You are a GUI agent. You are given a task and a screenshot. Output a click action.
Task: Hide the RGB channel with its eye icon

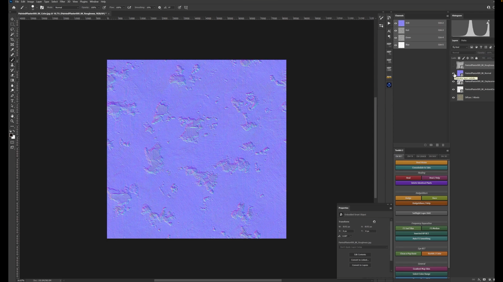[x=396, y=23]
